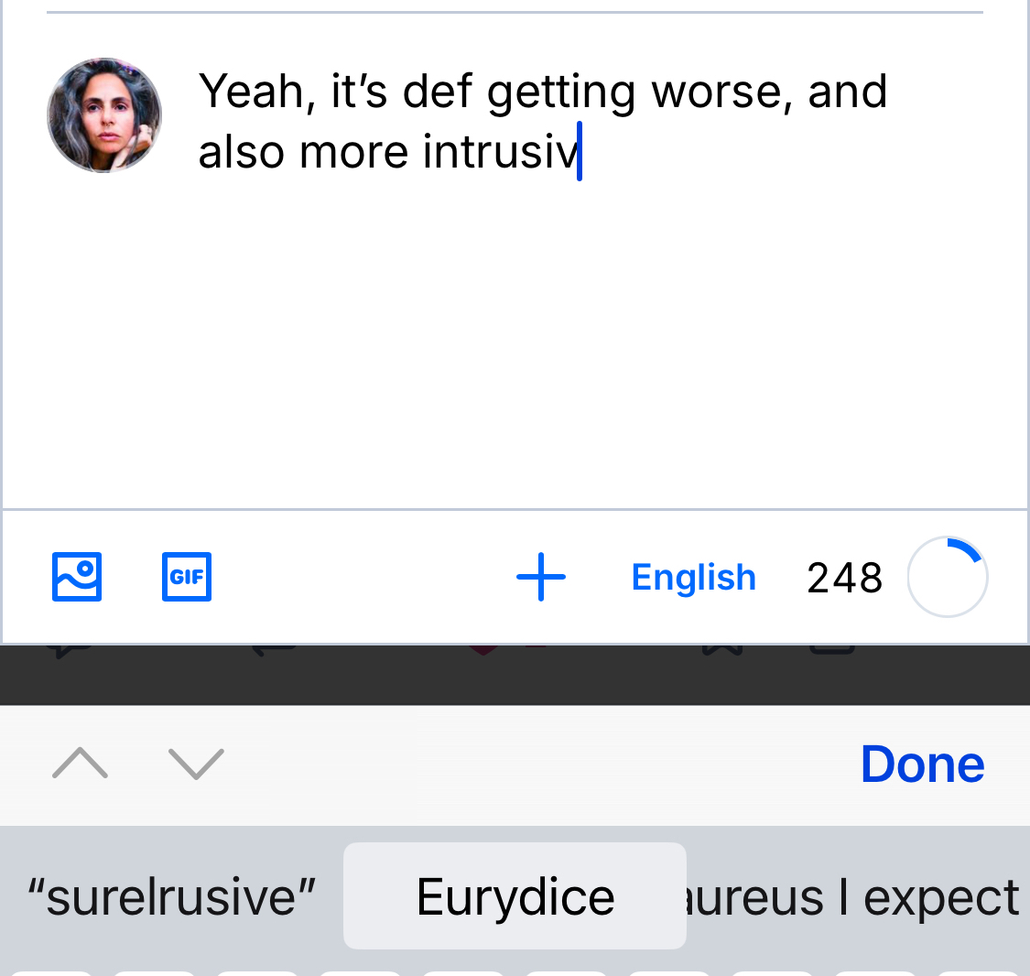The width and height of the screenshot is (1030, 976).
Task: Tap the 248 remaining characters counter
Action: [x=844, y=578]
